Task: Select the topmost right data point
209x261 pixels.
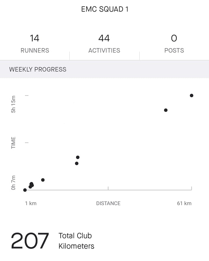Action: pos(192,95)
